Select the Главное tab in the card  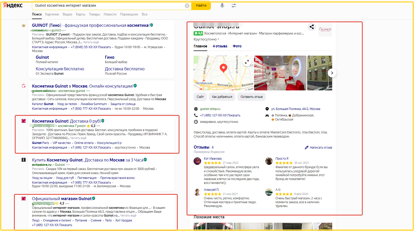201,46
